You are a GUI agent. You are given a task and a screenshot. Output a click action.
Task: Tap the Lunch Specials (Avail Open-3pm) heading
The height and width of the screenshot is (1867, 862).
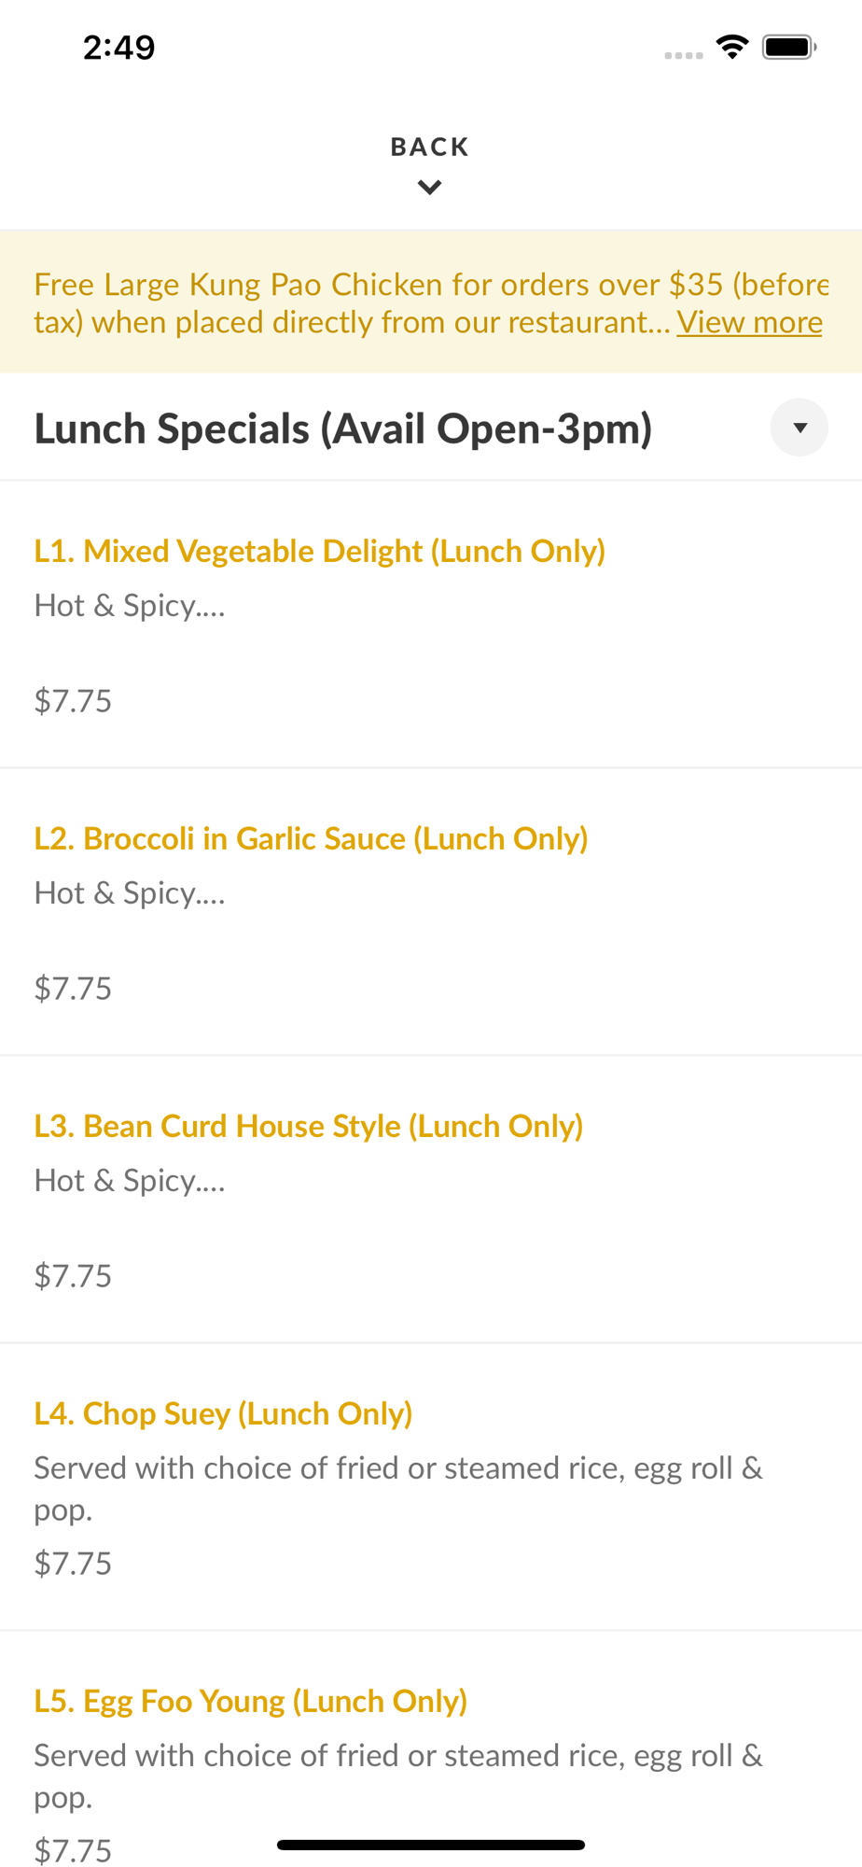coord(343,428)
